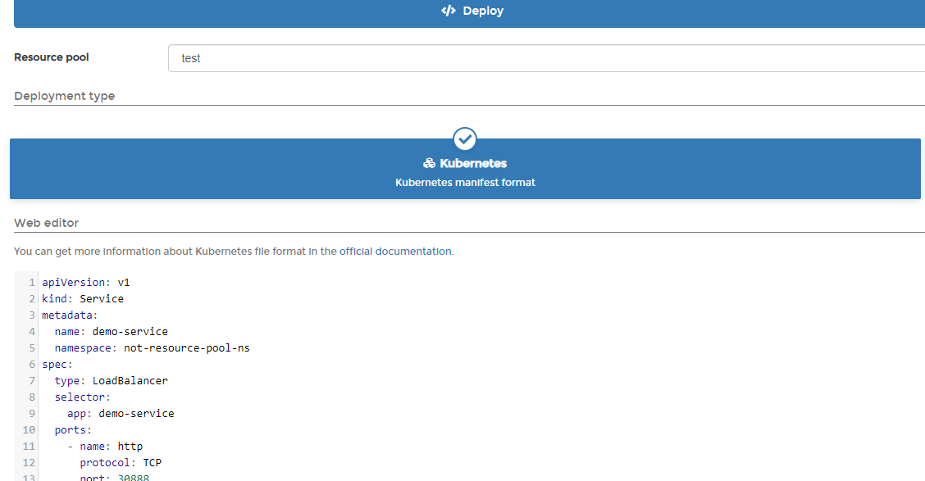
Task: Click 'Kubernetes manifest format' text
Action: (x=465, y=182)
